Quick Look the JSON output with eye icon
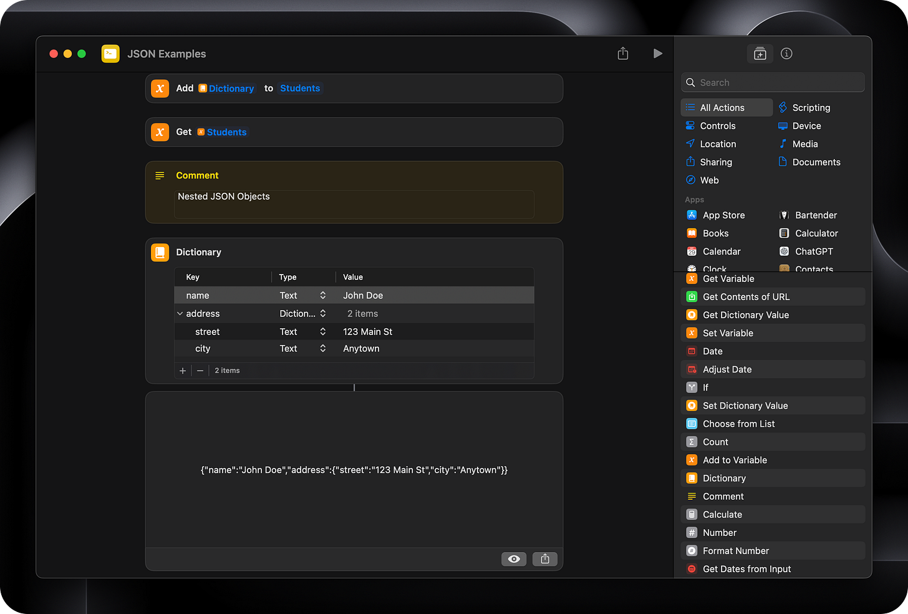The image size is (908, 614). (x=513, y=558)
